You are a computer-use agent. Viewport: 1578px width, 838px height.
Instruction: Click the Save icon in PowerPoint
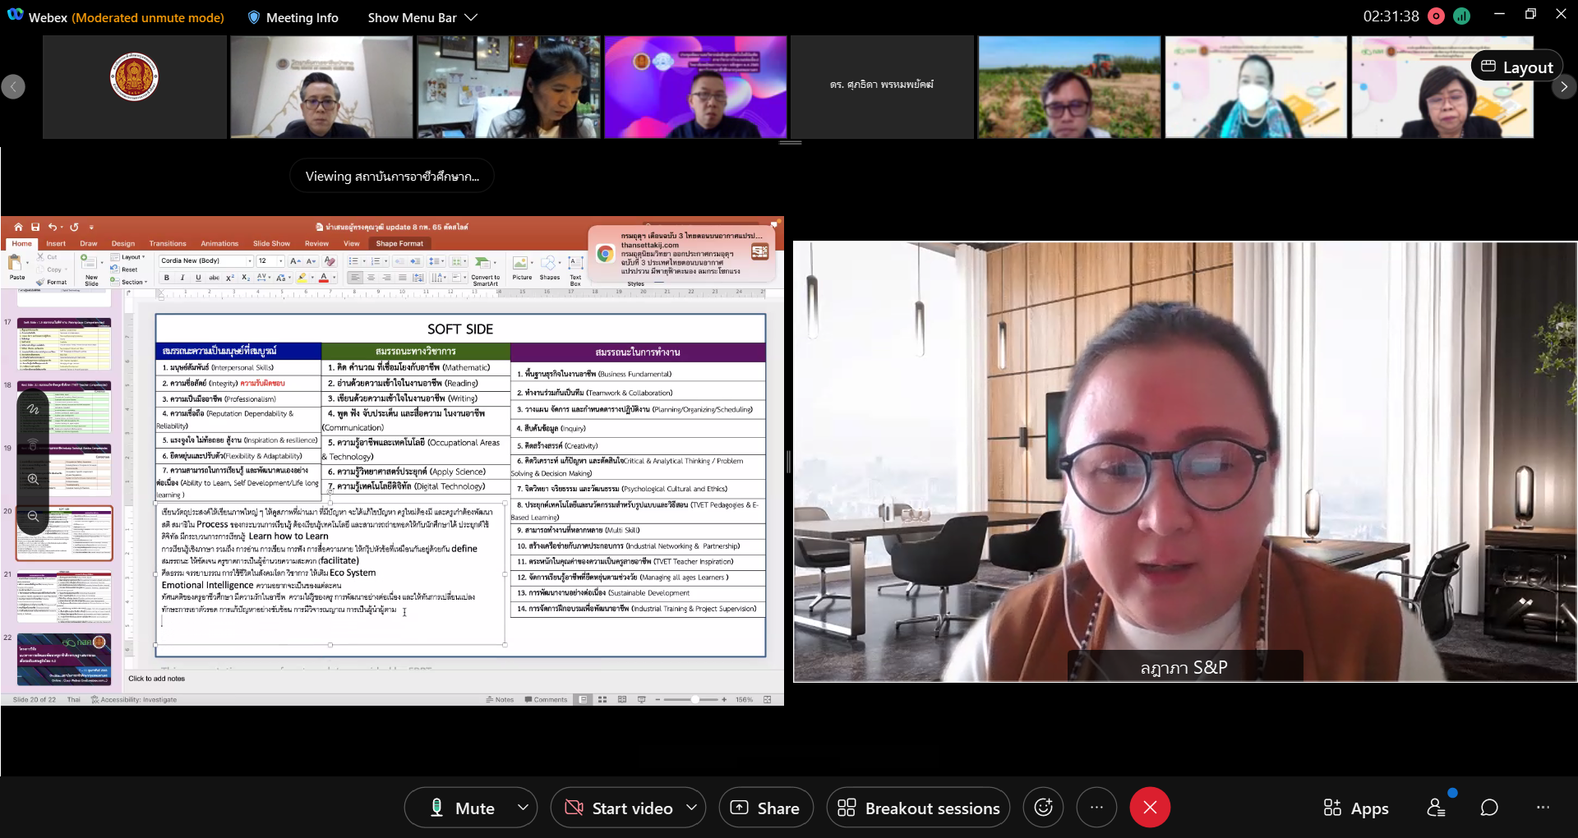[35, 227]
